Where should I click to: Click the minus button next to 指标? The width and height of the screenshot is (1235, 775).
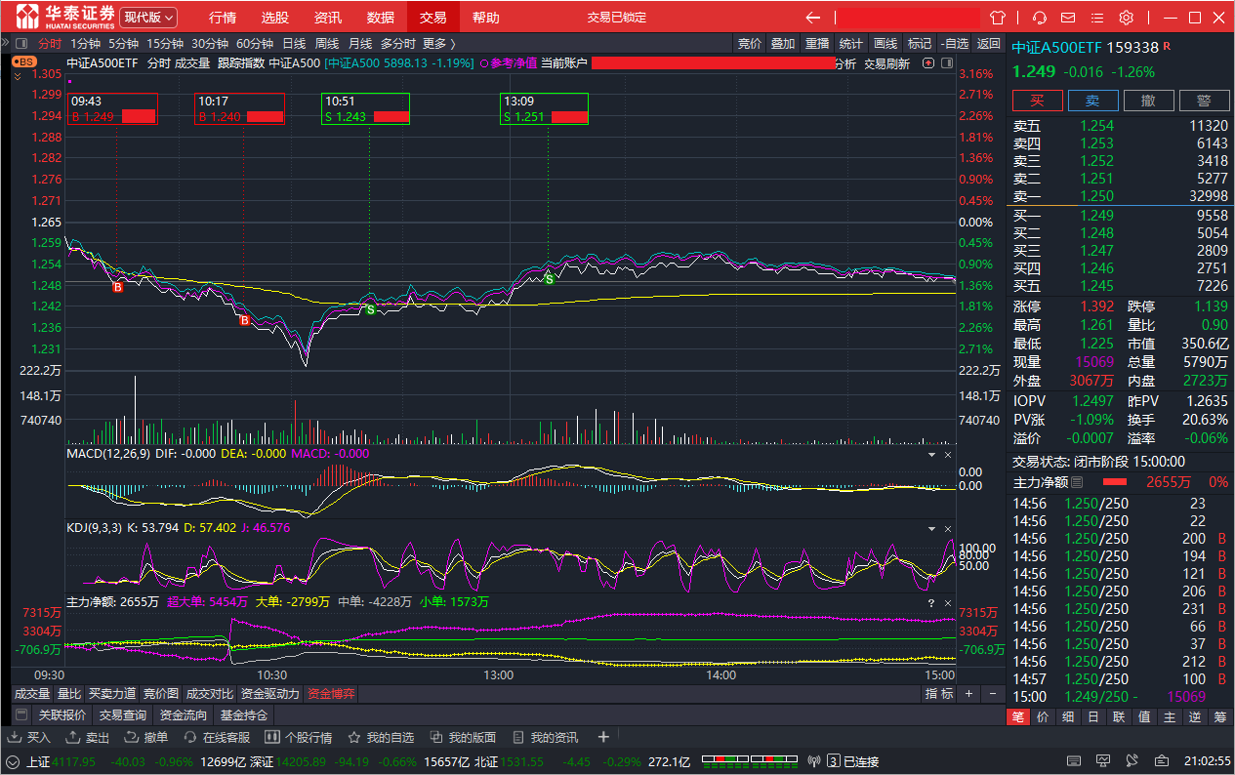point(993,694)
